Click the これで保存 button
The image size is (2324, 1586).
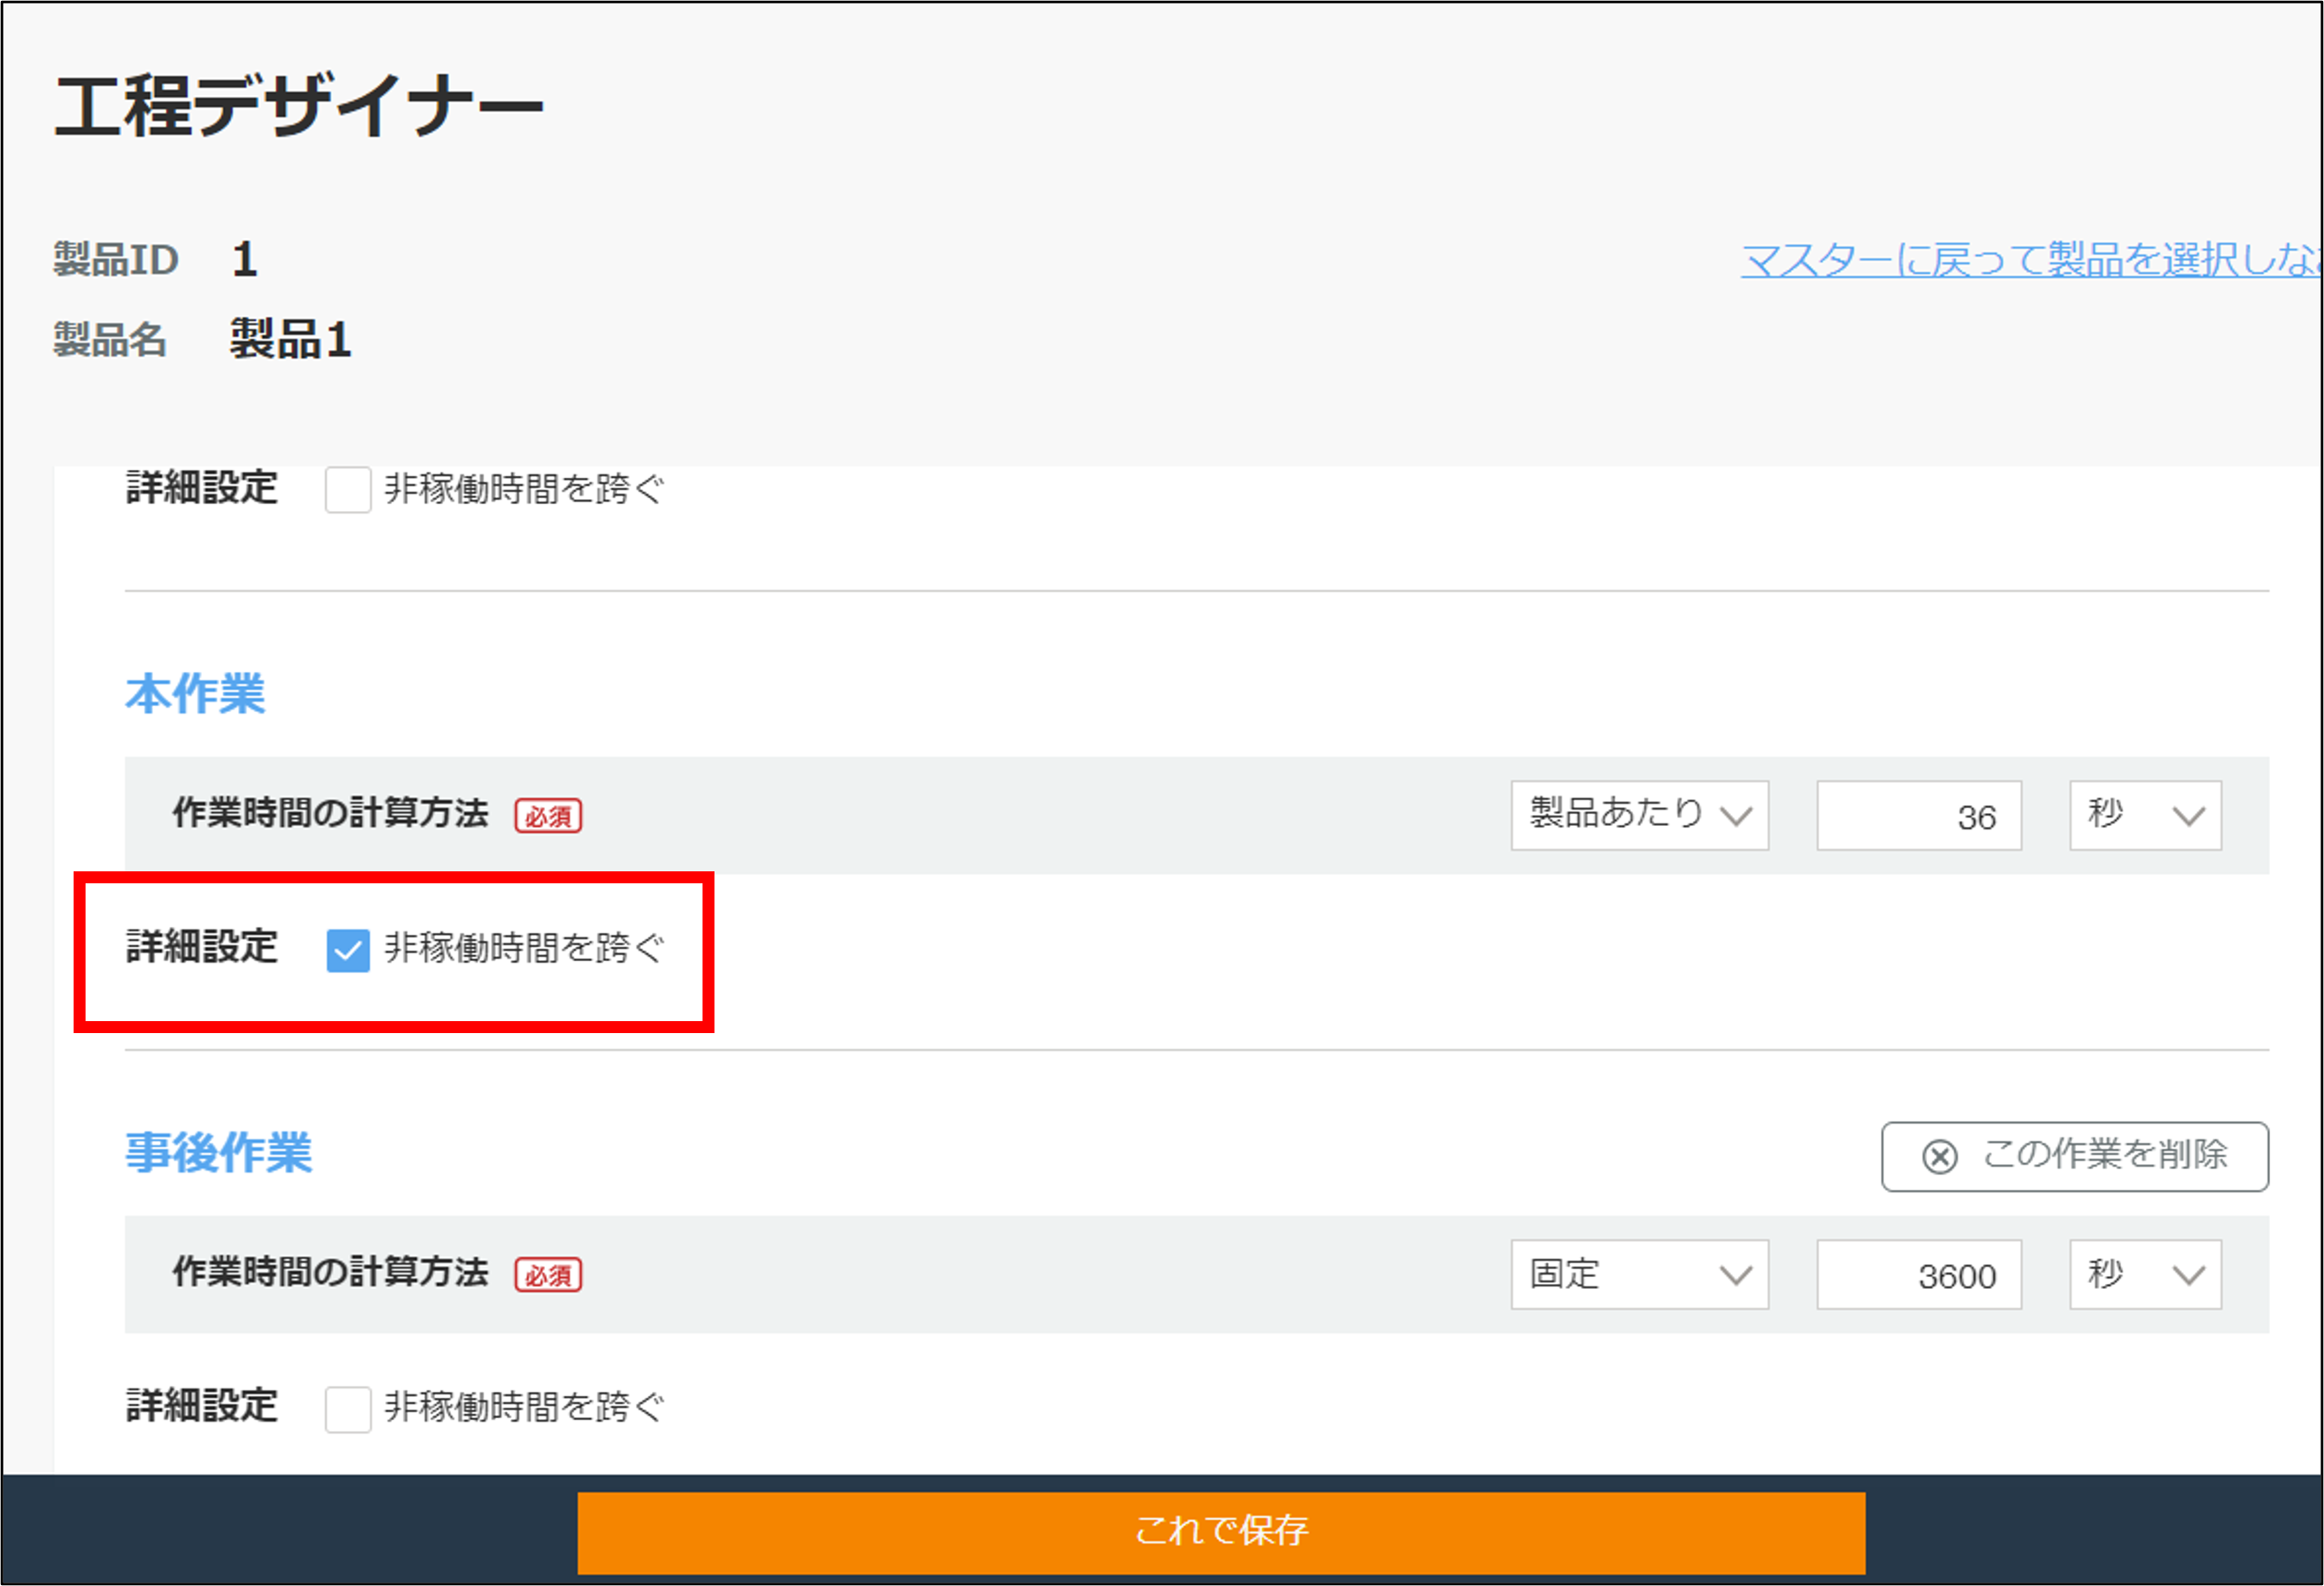[x=1221, y=1532]
